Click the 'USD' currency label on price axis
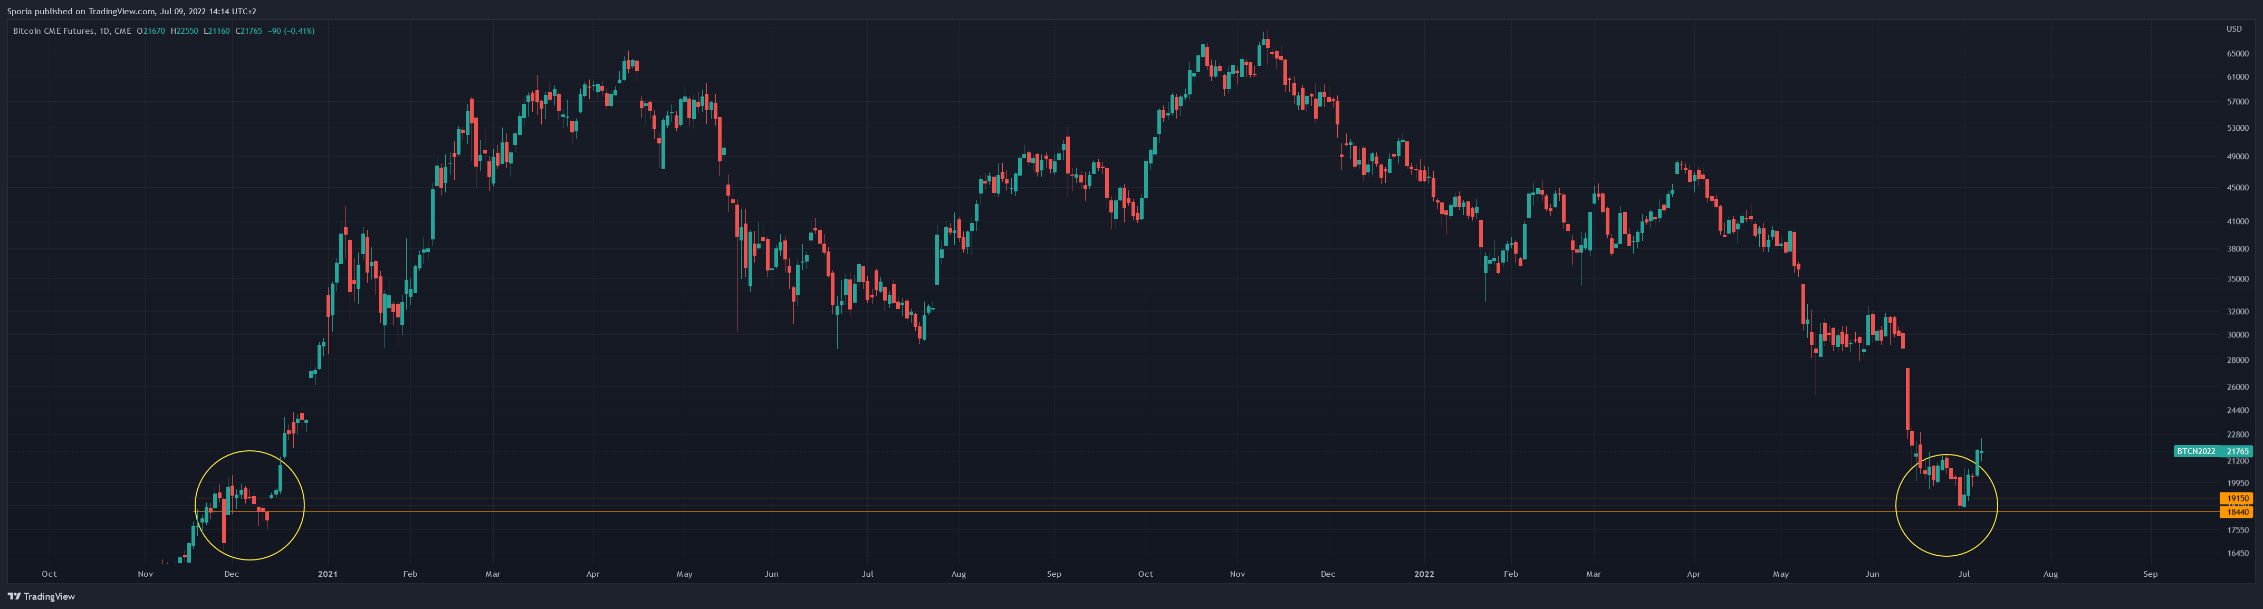Image resolution: width=2263 pixels, height=609 pixels. [2234, 29]
